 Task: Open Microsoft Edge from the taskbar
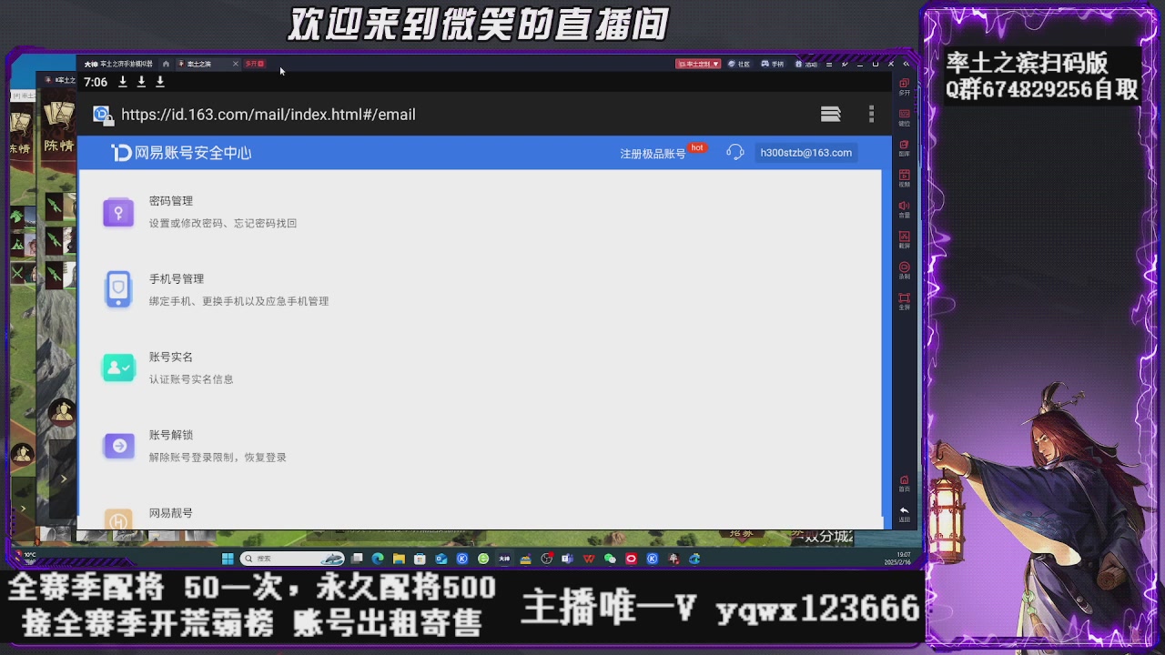378,559
